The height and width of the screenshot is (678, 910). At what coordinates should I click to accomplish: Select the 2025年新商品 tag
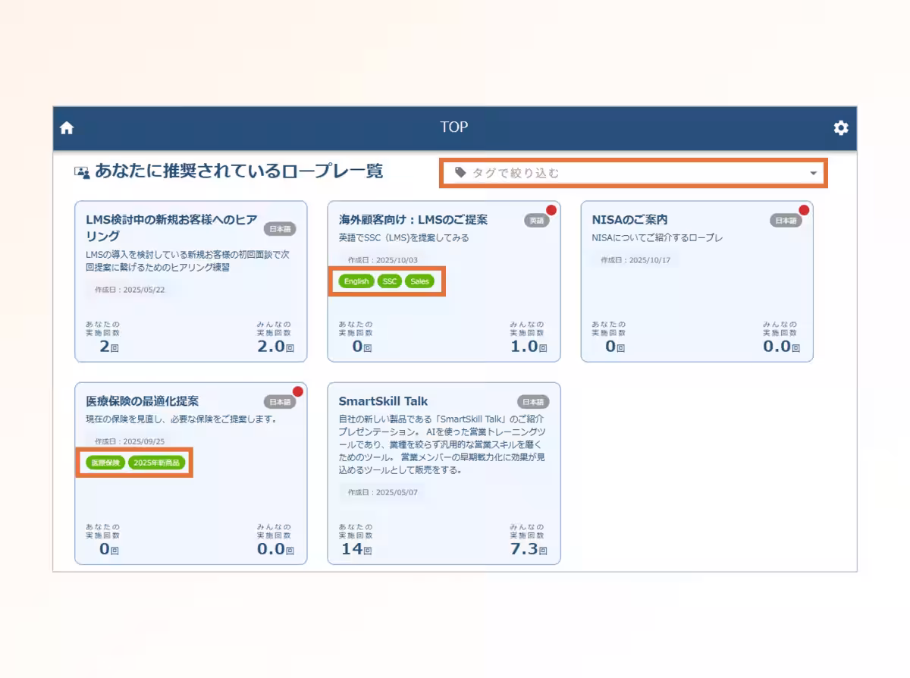coord(156,463)
